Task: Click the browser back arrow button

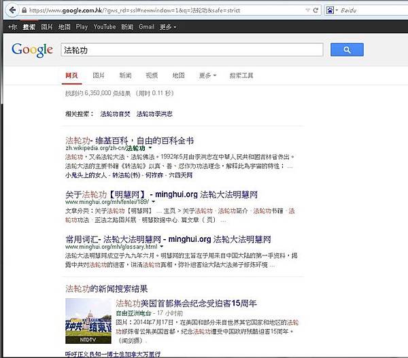Action: 12,10
